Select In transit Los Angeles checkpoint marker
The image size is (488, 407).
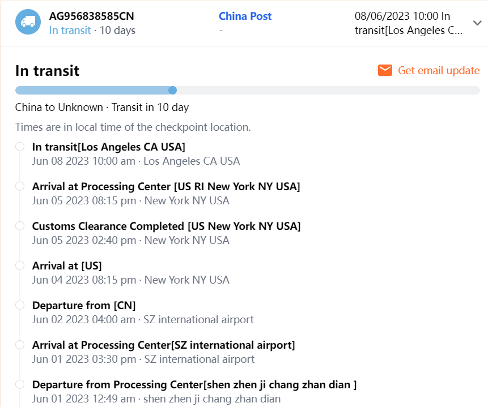[x=20, y=147]
